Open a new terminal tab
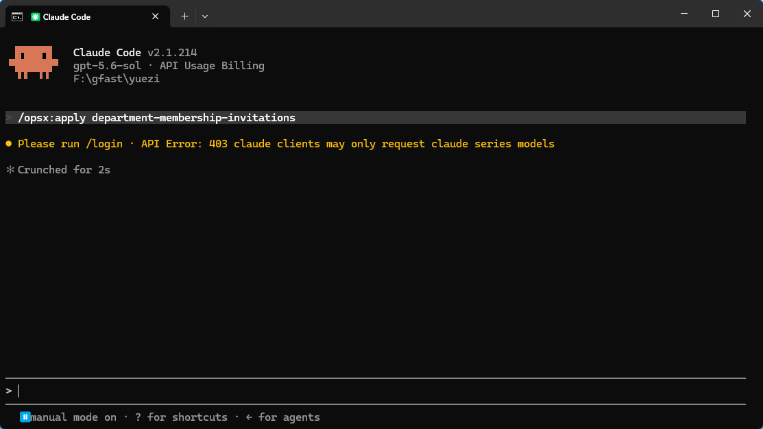 point(185,16)
